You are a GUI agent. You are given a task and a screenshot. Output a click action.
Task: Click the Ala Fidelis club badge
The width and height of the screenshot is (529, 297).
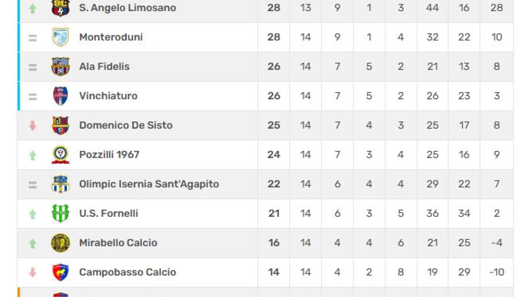(x=60, y=67)
